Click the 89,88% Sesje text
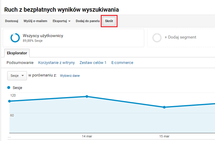215x141 pixels. (x=33, y=41)
